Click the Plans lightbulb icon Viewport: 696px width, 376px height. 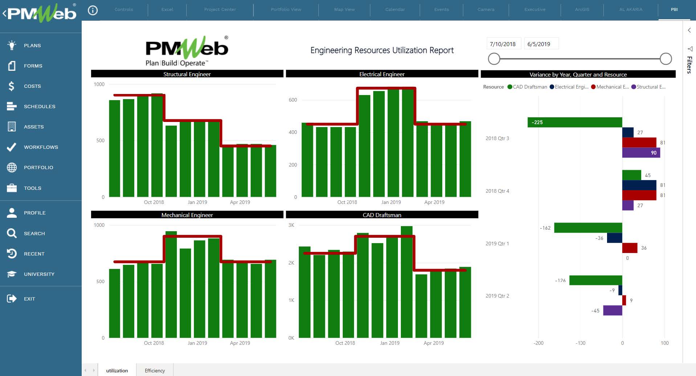[12, 45]
